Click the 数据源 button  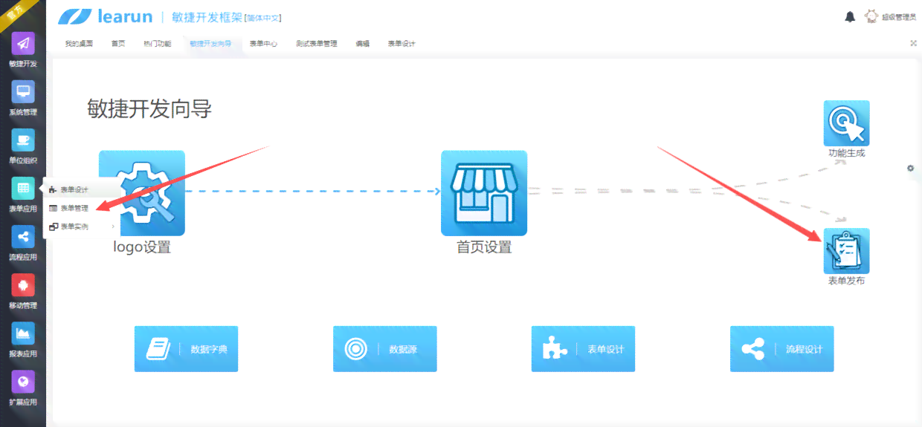point(384,349)
